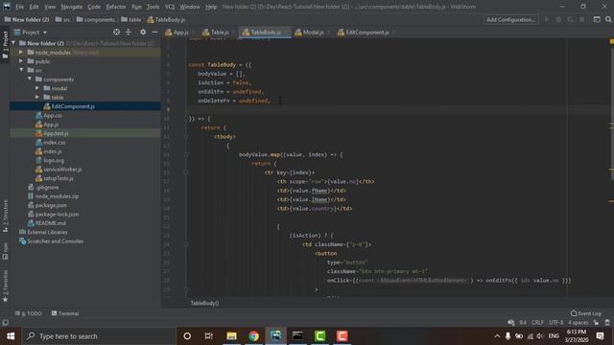Screen dimensions: 614x345
Task: Click WebStorm icon in the taskbar
Action: tap(275, 336)
